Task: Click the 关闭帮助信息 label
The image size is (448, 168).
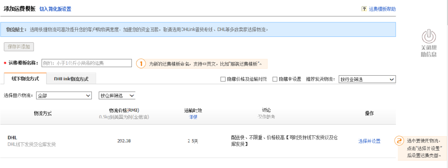Action: [429, 51]
